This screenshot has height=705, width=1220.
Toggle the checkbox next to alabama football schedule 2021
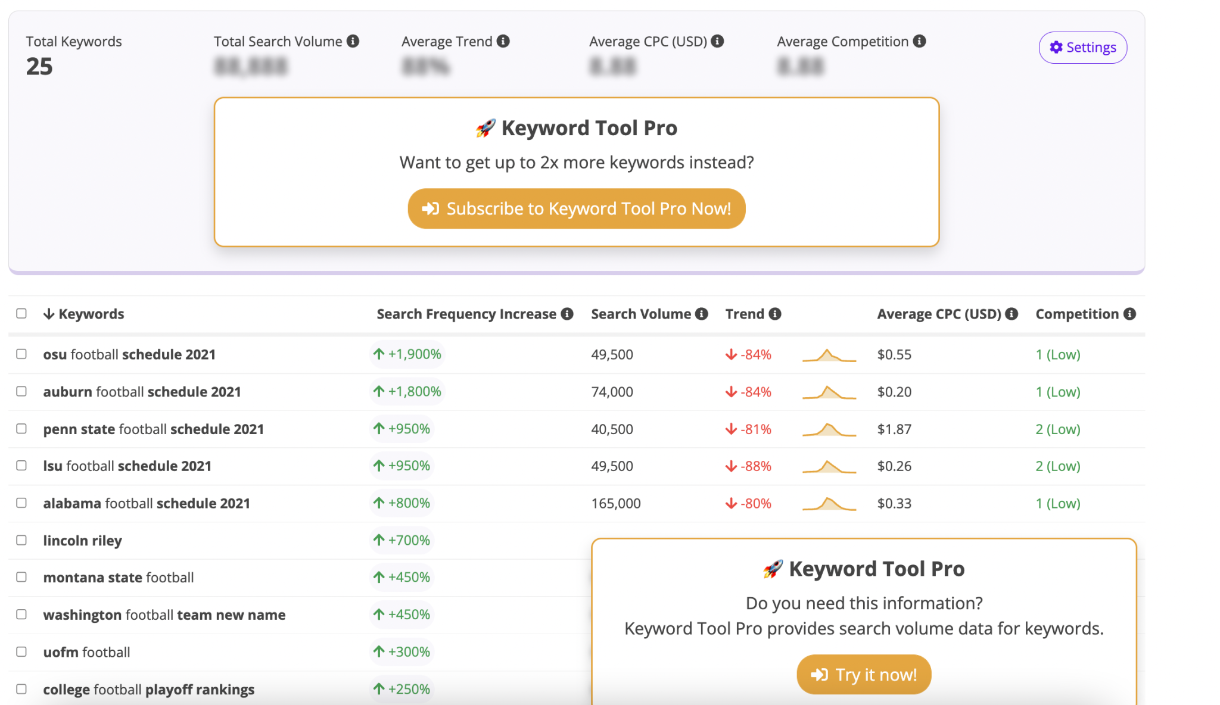coord(22,502)
